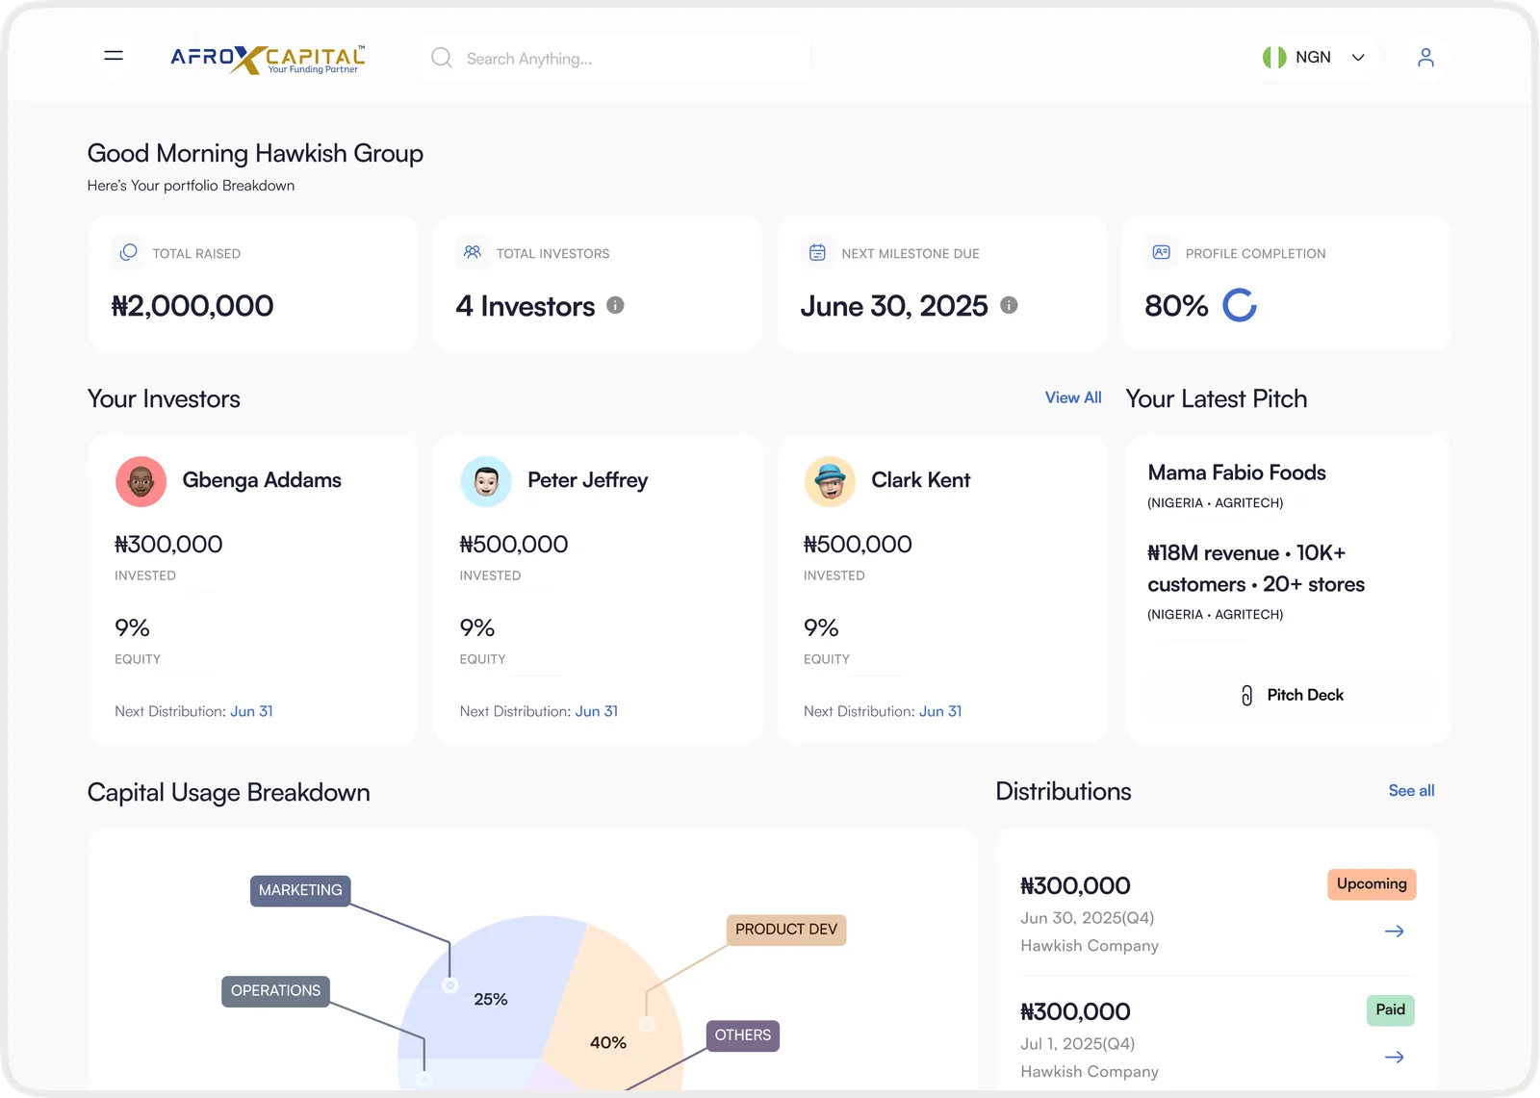Click the 80% completion value
The width and height of the screenshot is (1540, 1098).
[1176, 306]
